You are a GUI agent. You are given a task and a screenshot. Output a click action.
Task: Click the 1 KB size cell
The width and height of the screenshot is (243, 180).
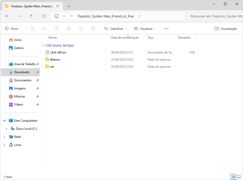pyautogui.click(x=192, y=52)
